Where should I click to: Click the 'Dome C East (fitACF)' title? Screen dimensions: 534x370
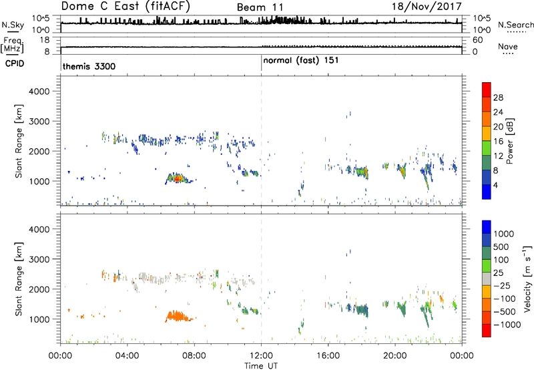pyautogui.click(x=125, y=7)
